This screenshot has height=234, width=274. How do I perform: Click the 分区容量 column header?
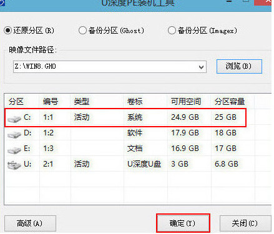pyautogui.click(x=230, y=102)
